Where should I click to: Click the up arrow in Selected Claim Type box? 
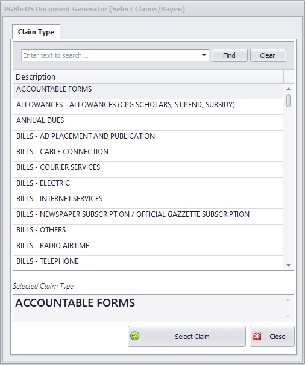tap(288, 299)
